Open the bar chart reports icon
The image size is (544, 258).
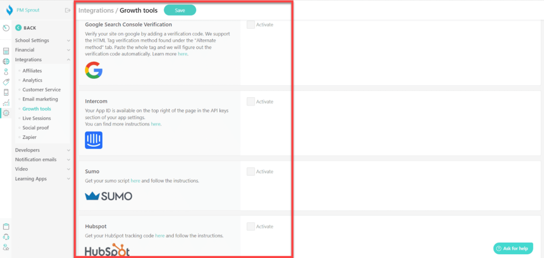point(6,103)
